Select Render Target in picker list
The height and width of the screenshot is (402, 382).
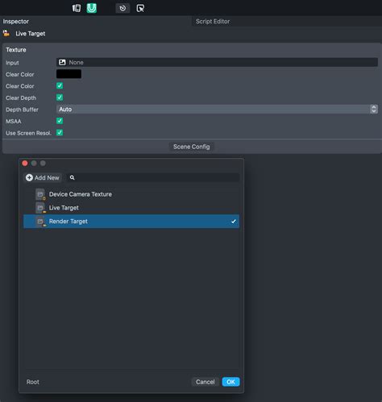tap(131, 222)
